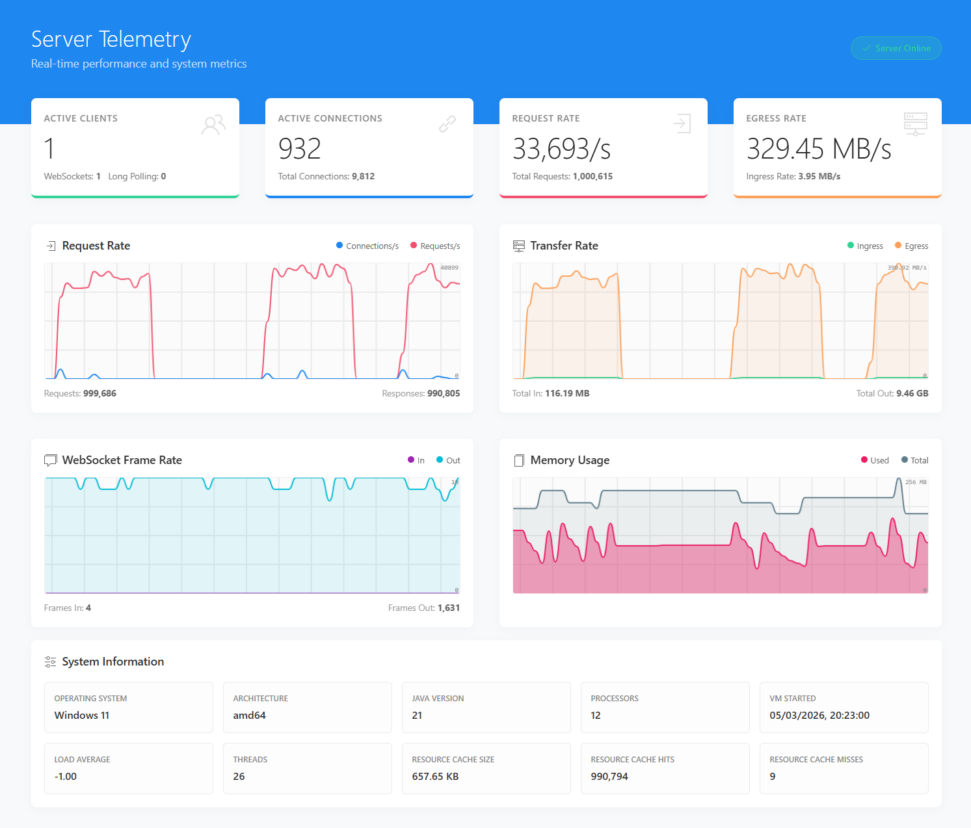Click the people icon on Active Clients card

[213, 123]
